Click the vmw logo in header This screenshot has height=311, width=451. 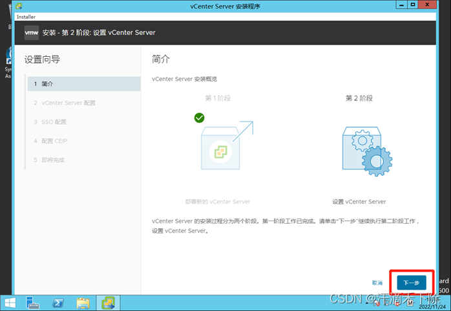pos(32,32)
